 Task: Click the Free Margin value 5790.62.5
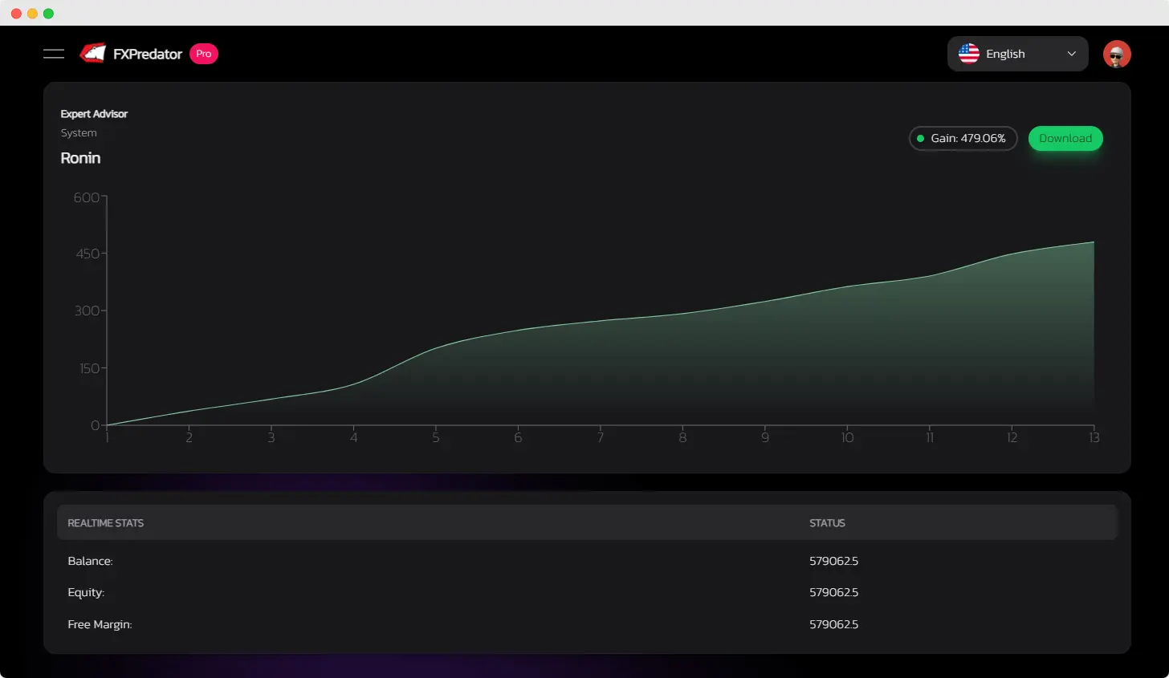click(x=833, y=624)
